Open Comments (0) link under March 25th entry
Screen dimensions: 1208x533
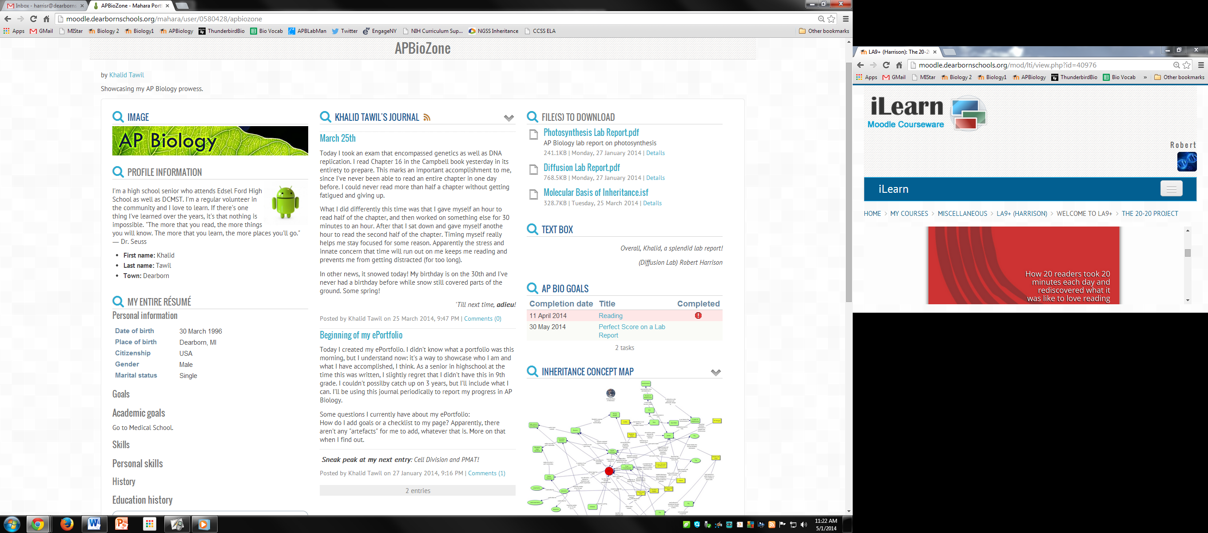pos(483,318)
